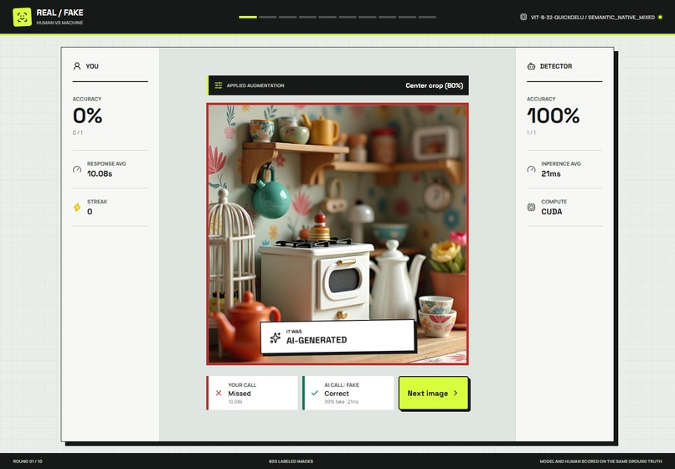Click the HUMAN VS MACHINE subtitle
This screenshot has height=469, width=675.
pyautogui.click(x=59, y=23)
